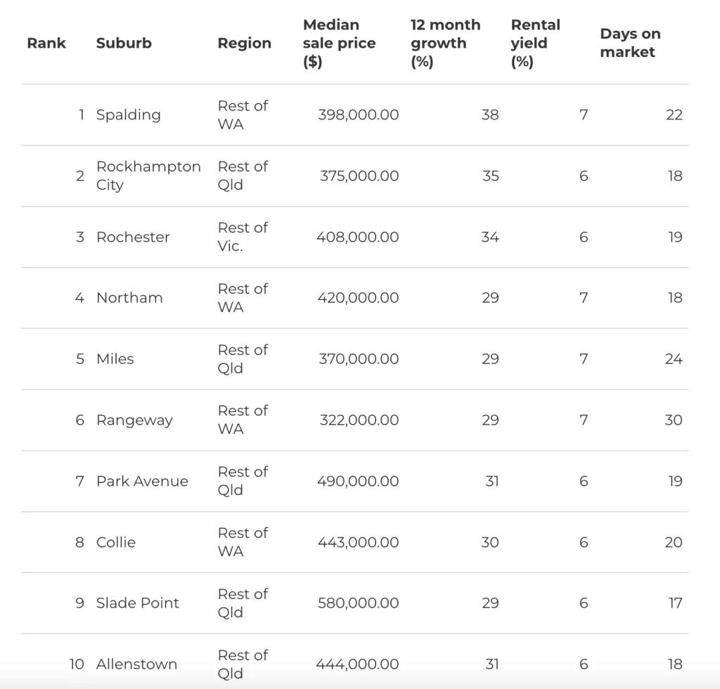720x689 pixels.
Task: Click the Days on market header
Action: [630, 43]
